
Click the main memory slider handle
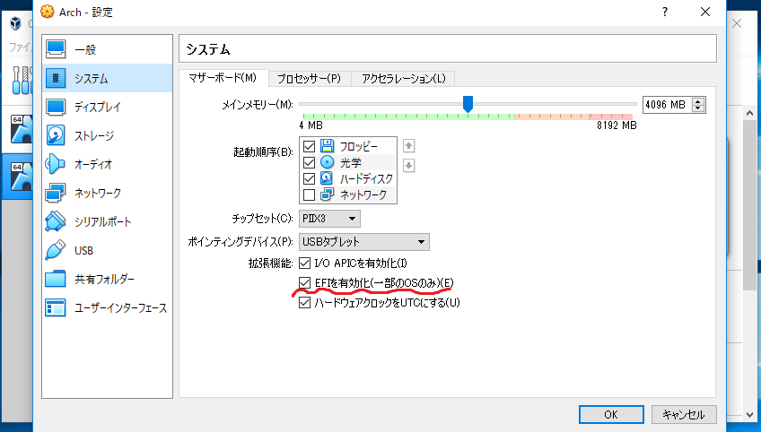point(468,104)
